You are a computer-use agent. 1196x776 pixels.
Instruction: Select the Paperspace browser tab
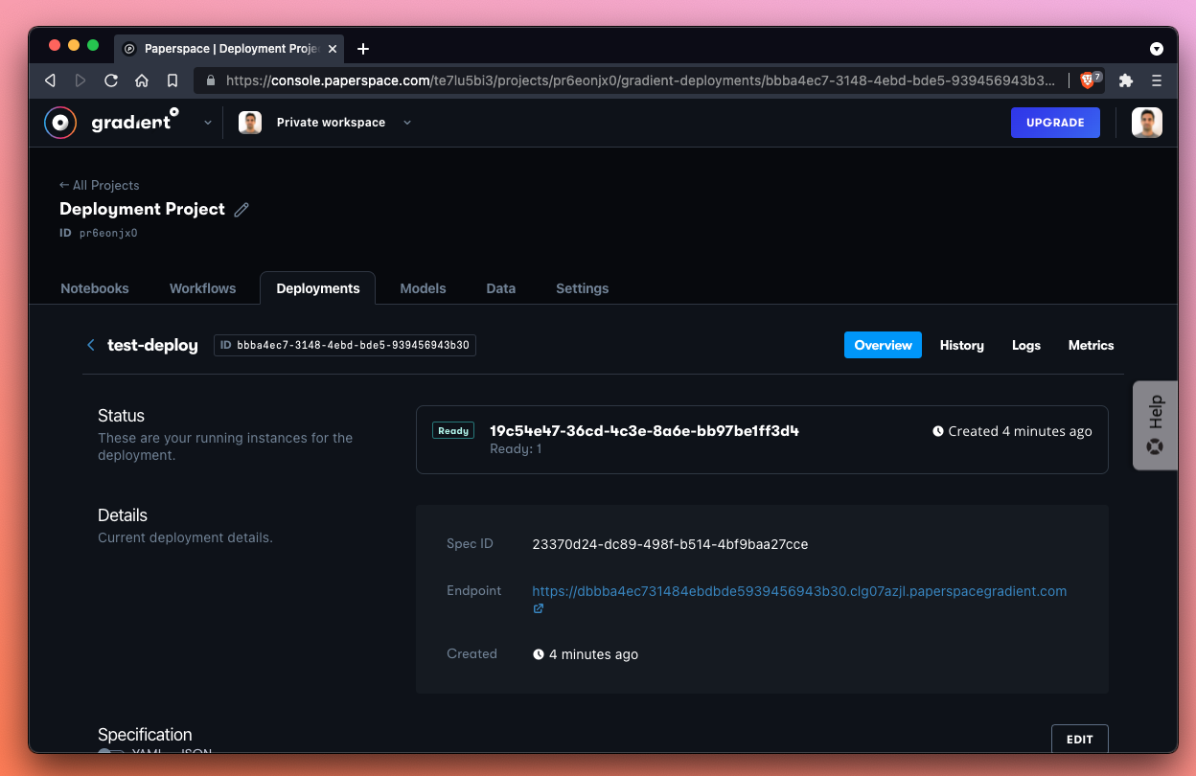[x=231, y=49]
